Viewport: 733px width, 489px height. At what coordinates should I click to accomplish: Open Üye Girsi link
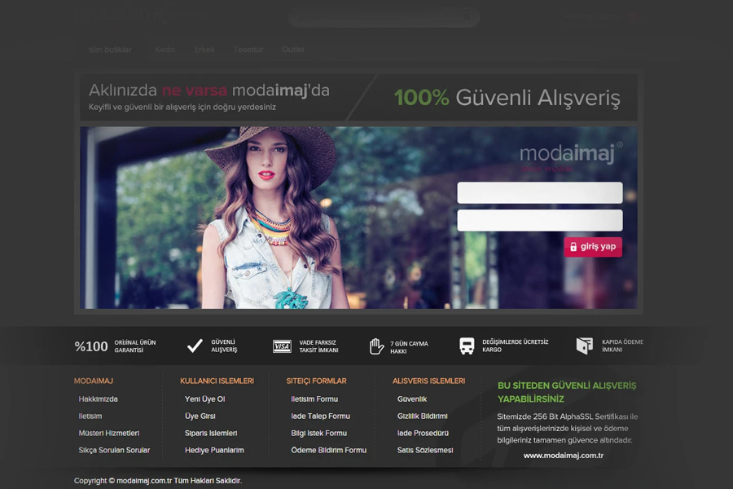tap(200, 416)
